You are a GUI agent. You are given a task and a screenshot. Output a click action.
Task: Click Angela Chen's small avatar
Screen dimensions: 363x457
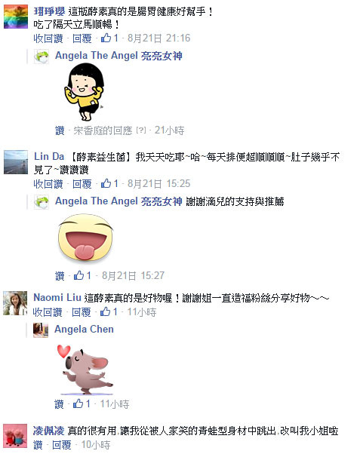tap(41, 330)
